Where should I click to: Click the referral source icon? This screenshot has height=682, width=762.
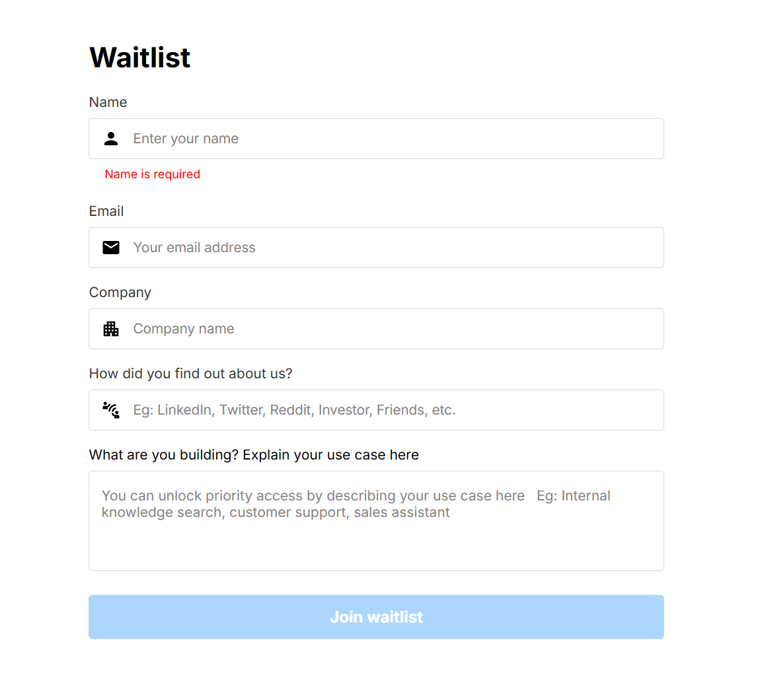(x=111, y=410)
